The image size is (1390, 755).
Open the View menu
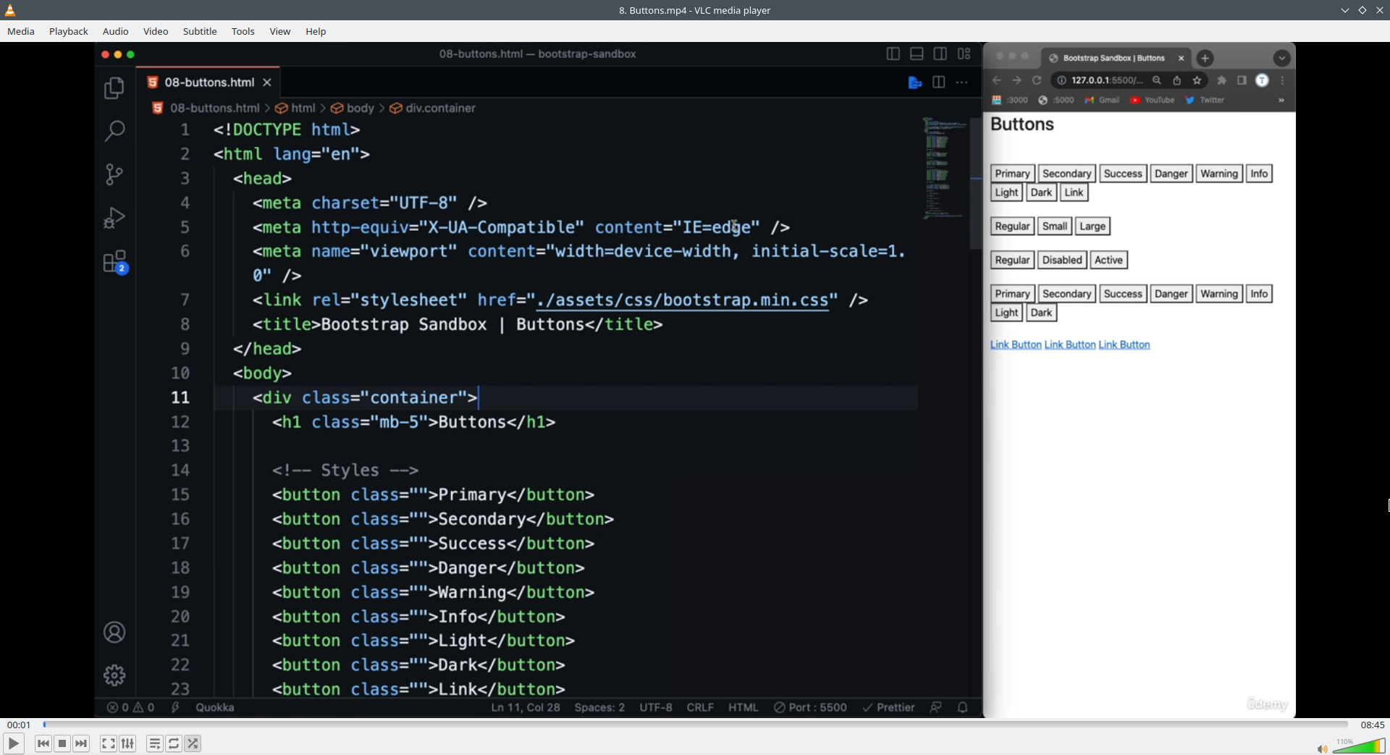(280, 31)
